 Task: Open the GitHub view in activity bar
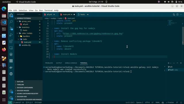11,54
